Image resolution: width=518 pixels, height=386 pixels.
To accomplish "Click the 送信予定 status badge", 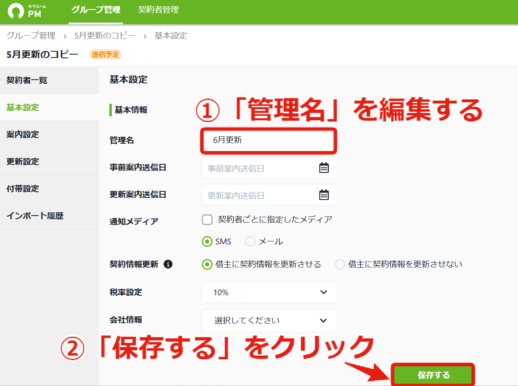I will (105, 54).
